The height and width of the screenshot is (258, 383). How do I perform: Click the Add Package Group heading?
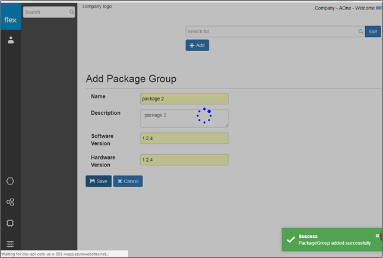[131, 78]
